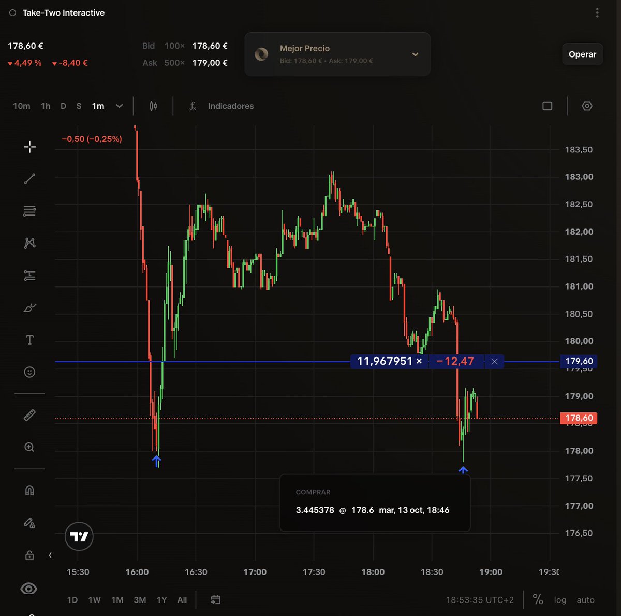Open the Indicadores menu
The height and width of the screenshot is (616, 621).
pyautogui.click(x=231, y=106)
